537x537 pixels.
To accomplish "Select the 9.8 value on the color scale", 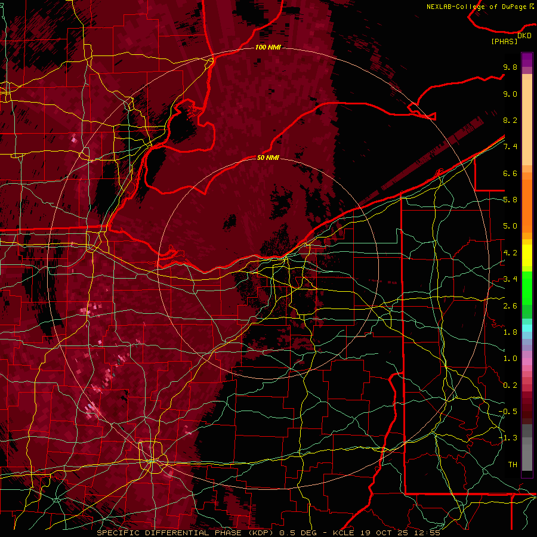I will 510,67.
